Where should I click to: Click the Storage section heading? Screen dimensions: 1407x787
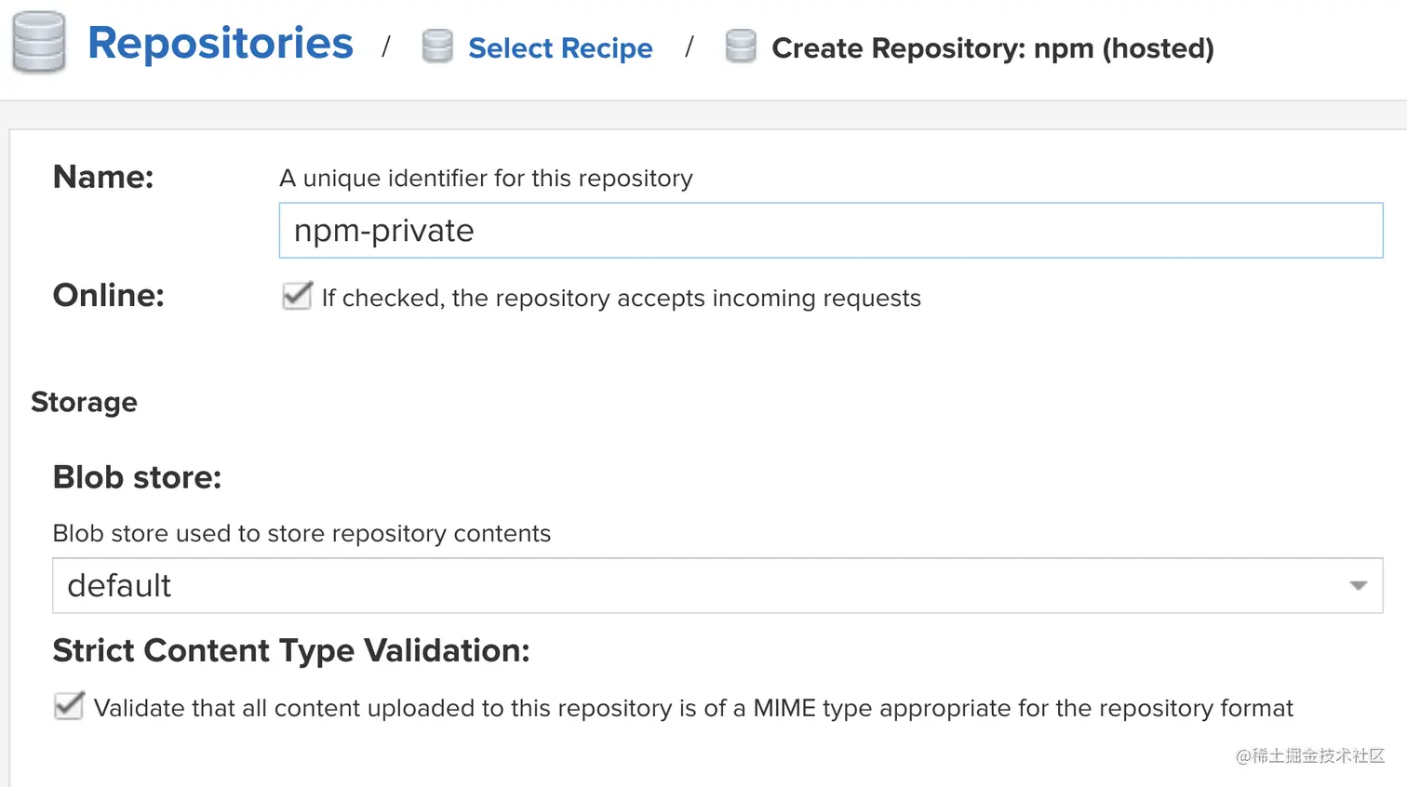point(84,402)
